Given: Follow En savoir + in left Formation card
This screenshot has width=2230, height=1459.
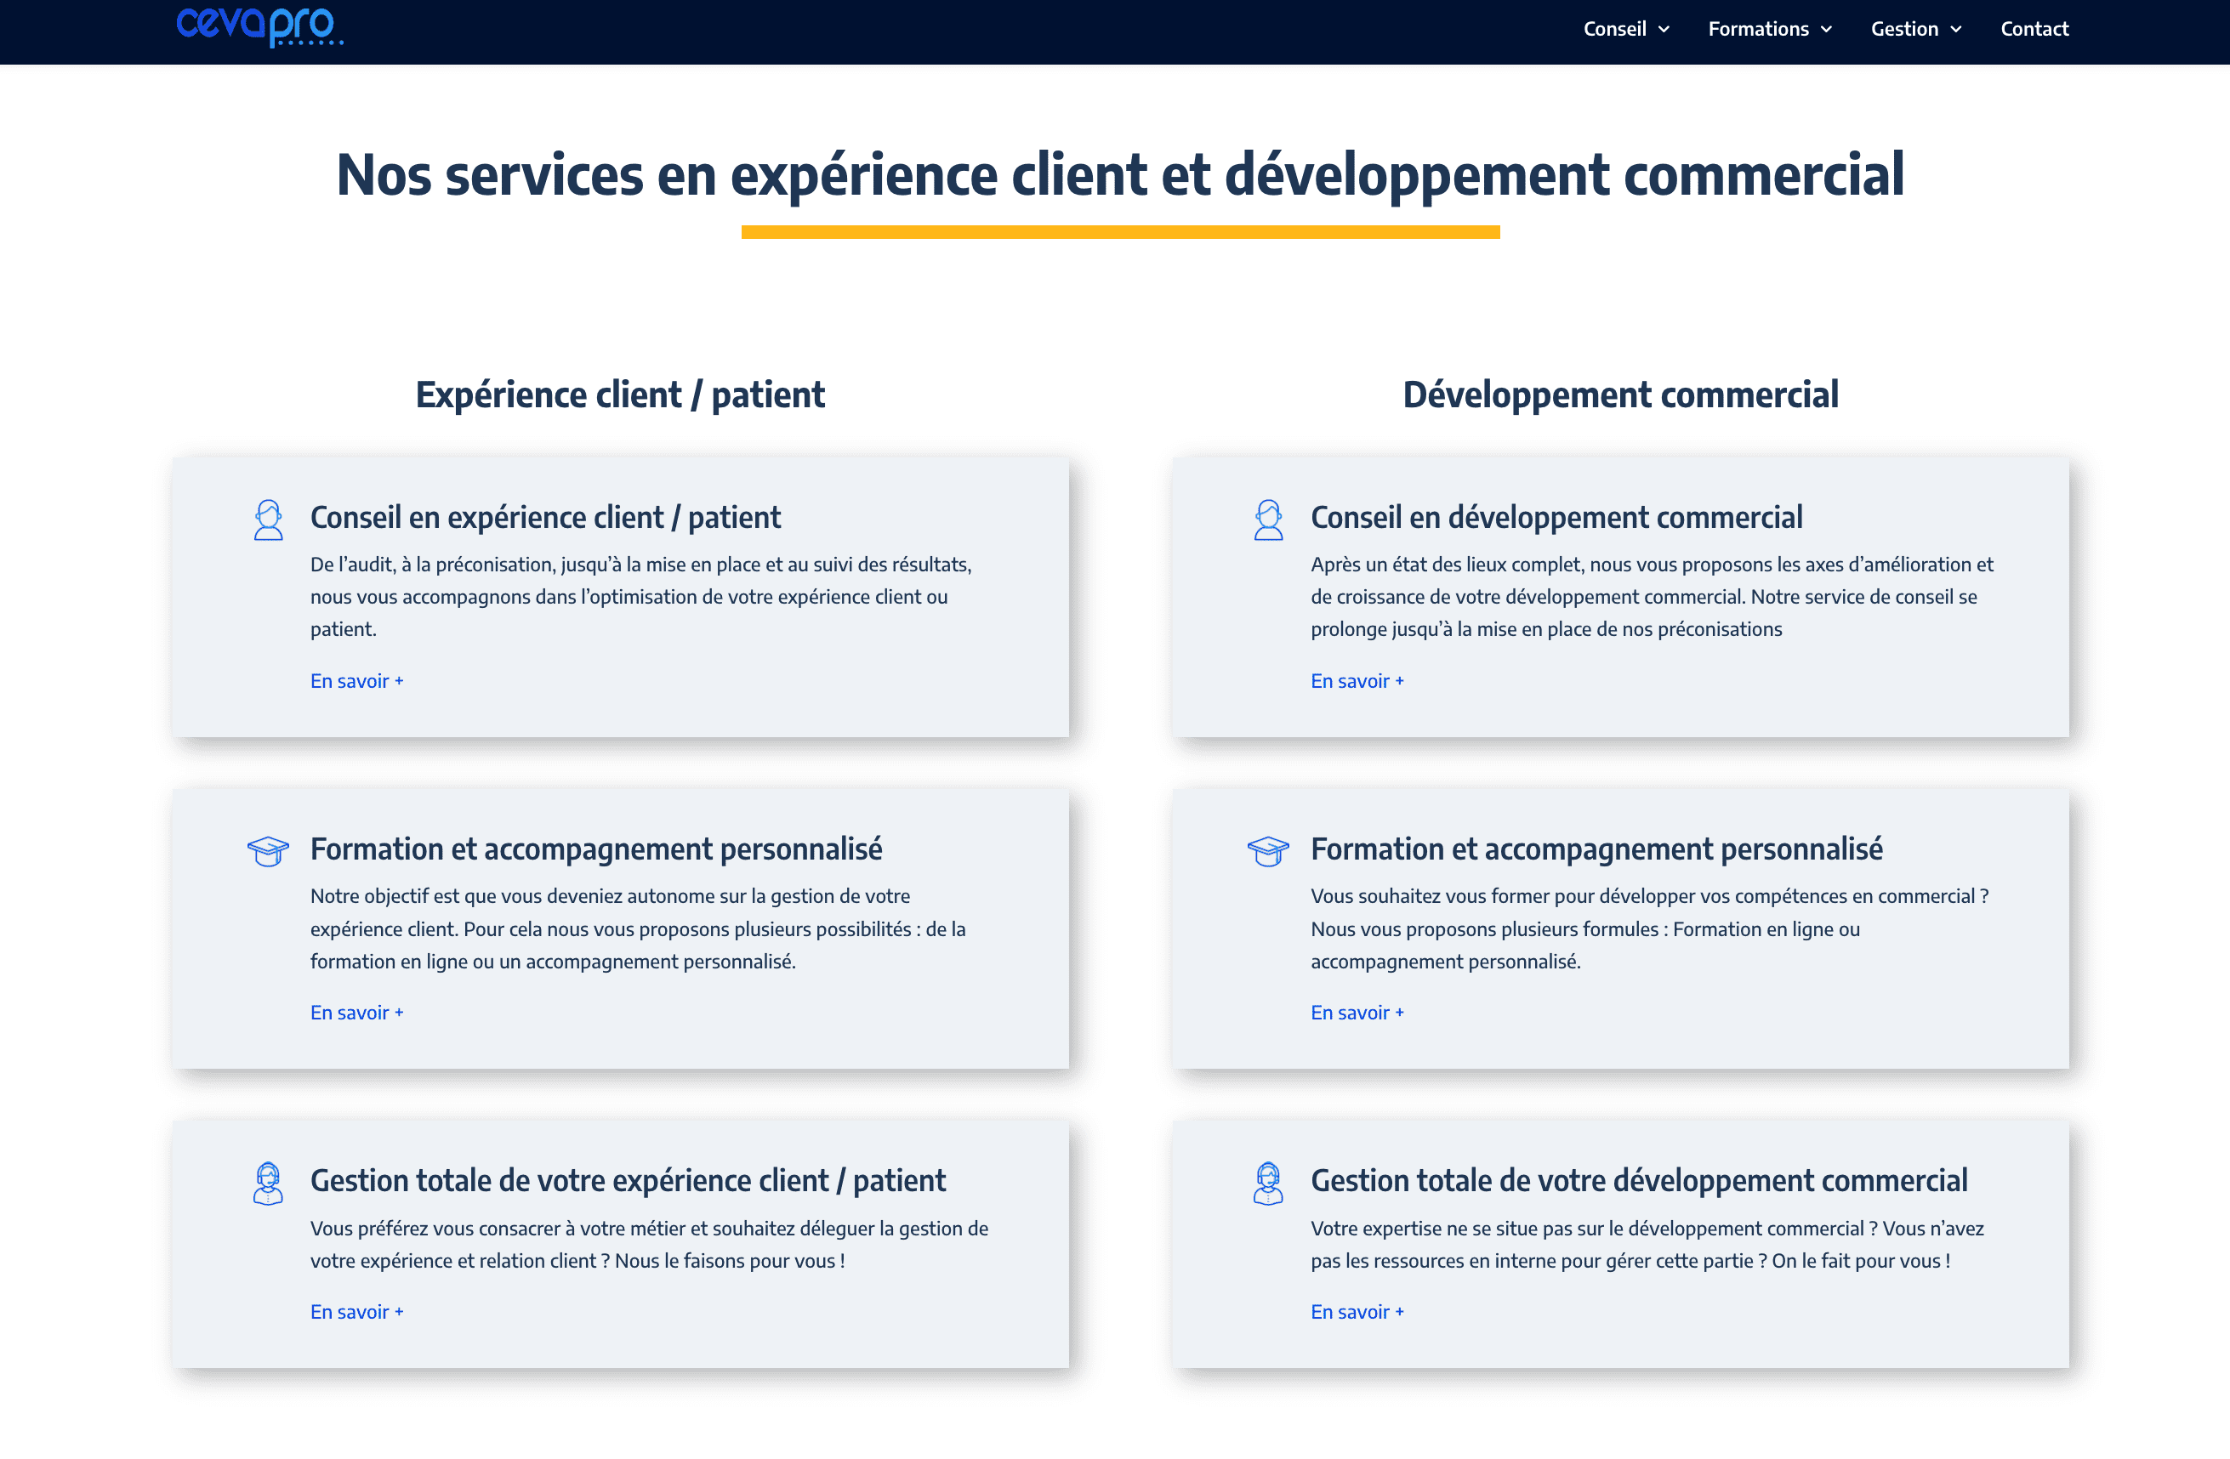Looking at the screenshot, I should pyautogui.click(x=357, y=1013).
